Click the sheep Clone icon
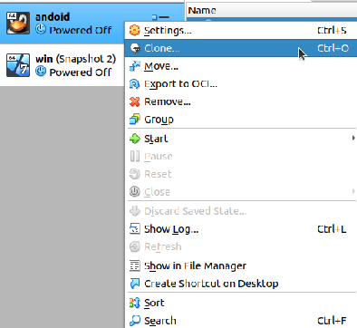This screenshot has width=357, height=328. point(135,48)
